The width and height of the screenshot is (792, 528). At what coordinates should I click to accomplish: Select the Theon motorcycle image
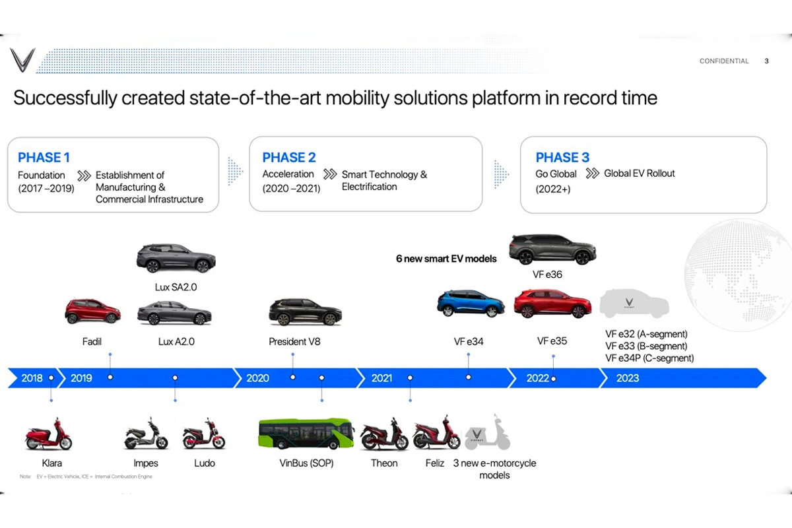tap(384, 434)
